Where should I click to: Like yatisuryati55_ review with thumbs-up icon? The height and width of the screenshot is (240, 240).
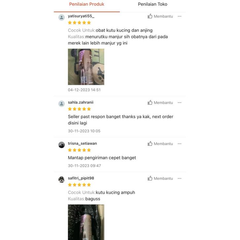click(150, 16)
